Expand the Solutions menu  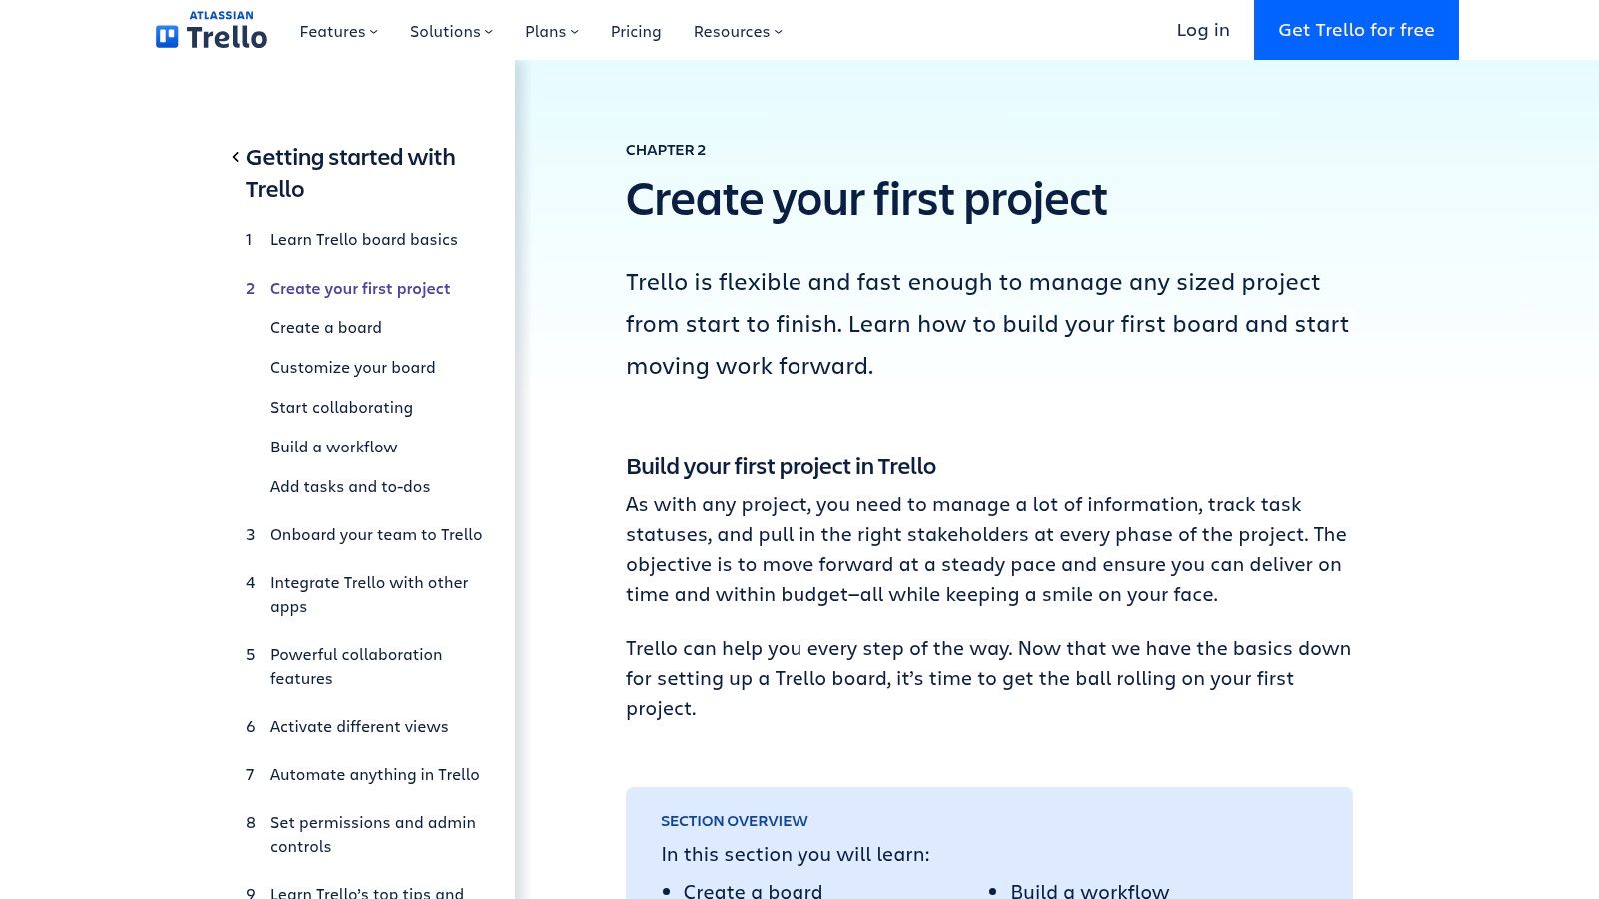(450, 31)
